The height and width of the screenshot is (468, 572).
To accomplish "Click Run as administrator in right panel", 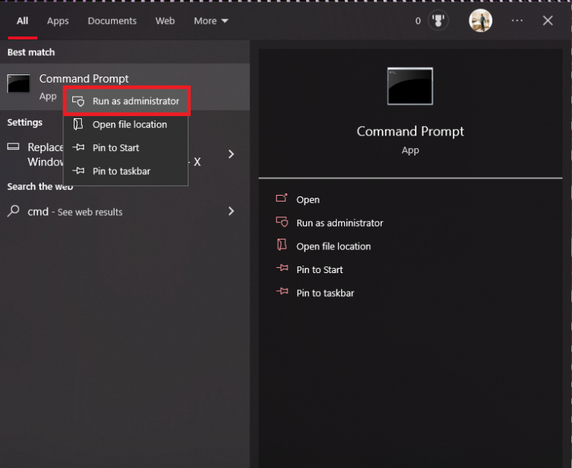I will 340,222.
